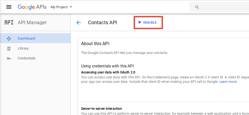
Task: Click the Library icon in sidebar
Action: pos(9,48)
